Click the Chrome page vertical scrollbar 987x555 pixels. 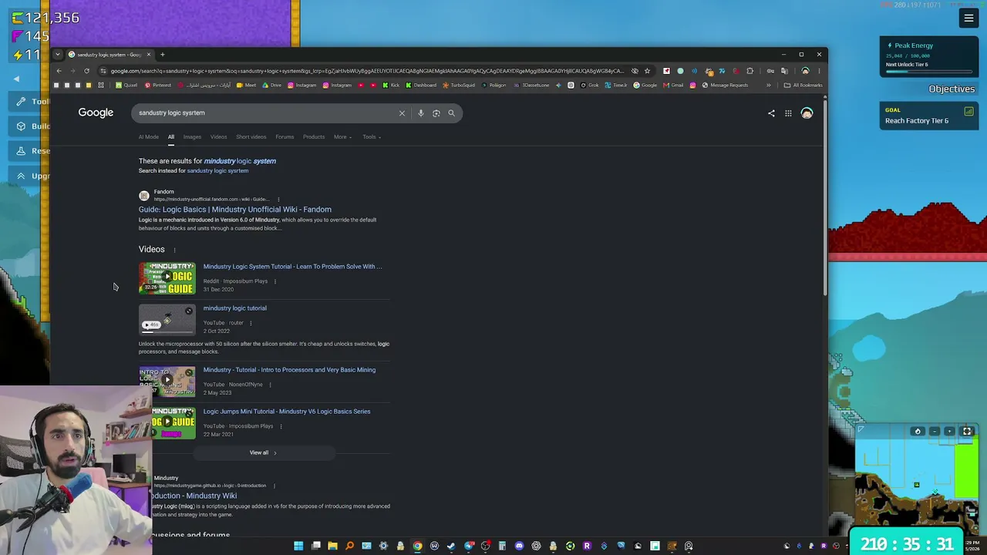(825, 197)
